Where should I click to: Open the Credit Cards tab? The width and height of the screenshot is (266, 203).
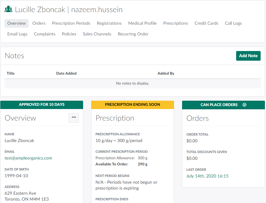(206, 23)
